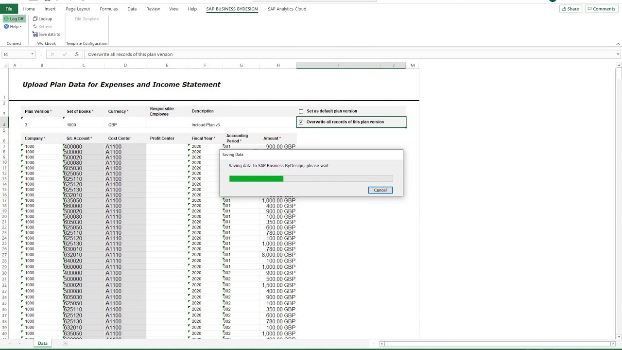Open the File tab

[9, 9]
